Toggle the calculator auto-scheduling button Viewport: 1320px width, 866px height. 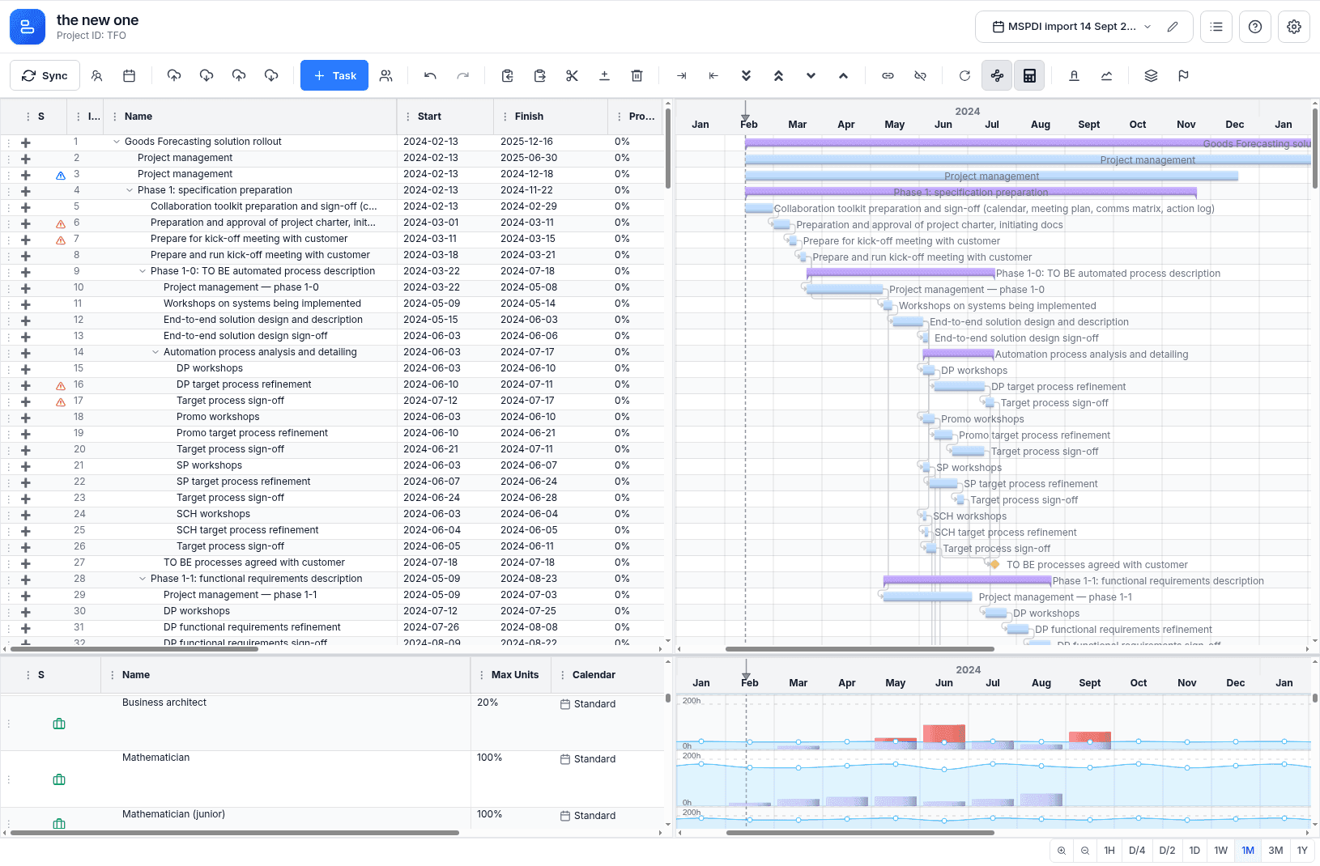click(1029, 75)
